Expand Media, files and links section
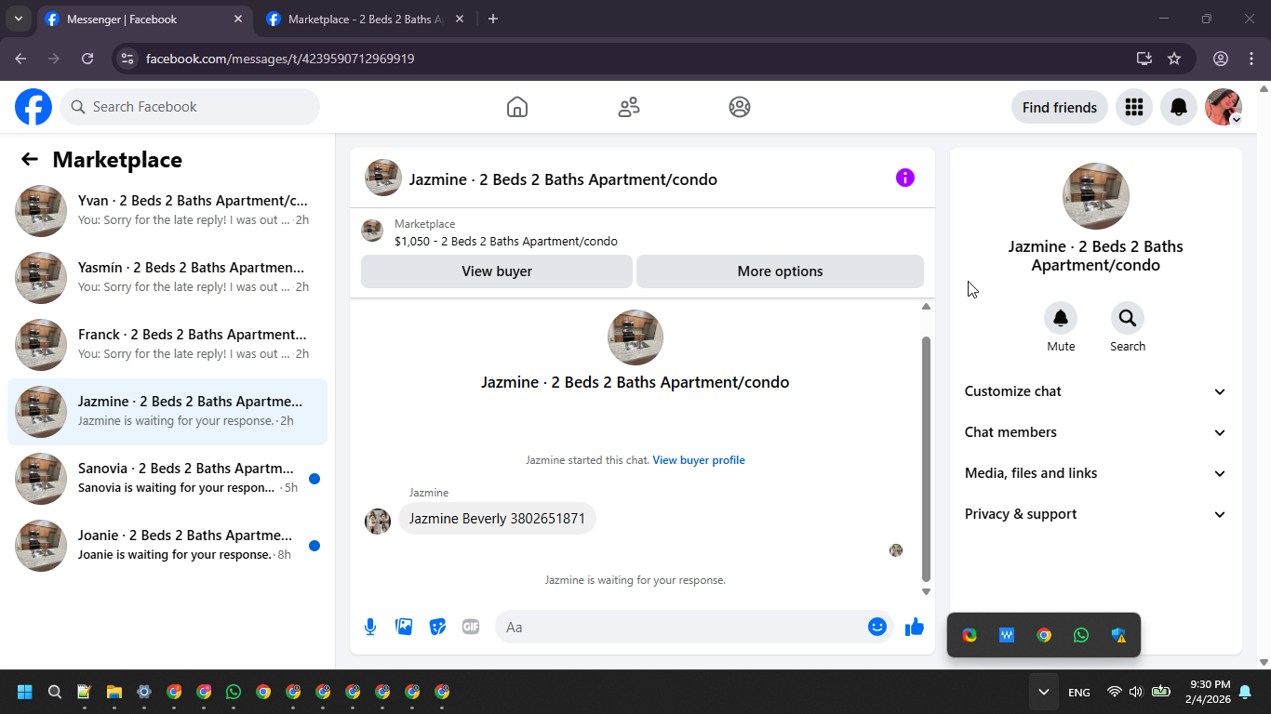 click(x=1096, y=473)
